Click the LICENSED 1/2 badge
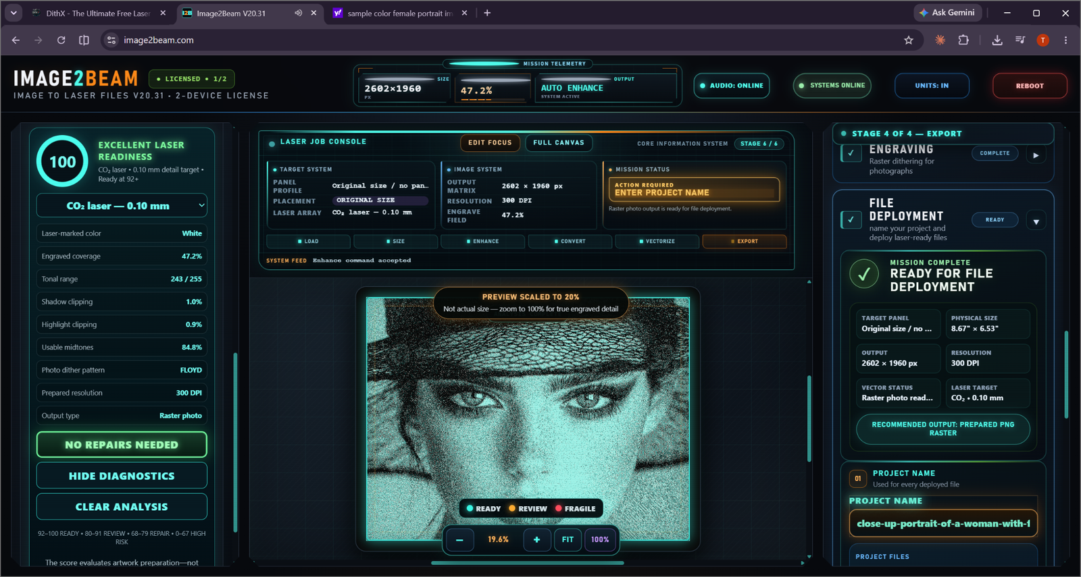 (191, 79)
